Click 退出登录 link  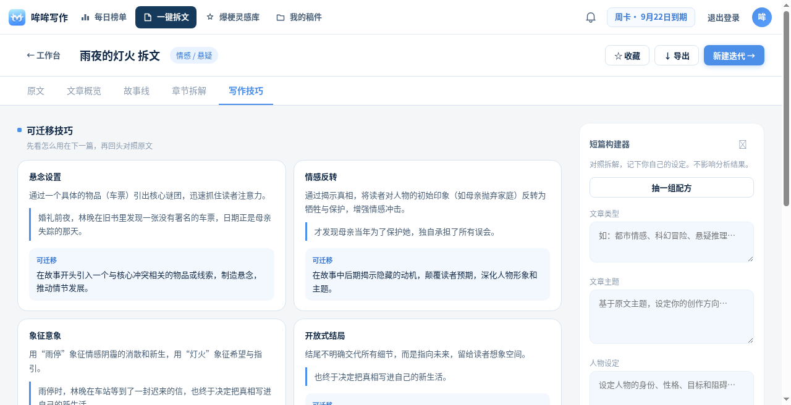(724, 18)
